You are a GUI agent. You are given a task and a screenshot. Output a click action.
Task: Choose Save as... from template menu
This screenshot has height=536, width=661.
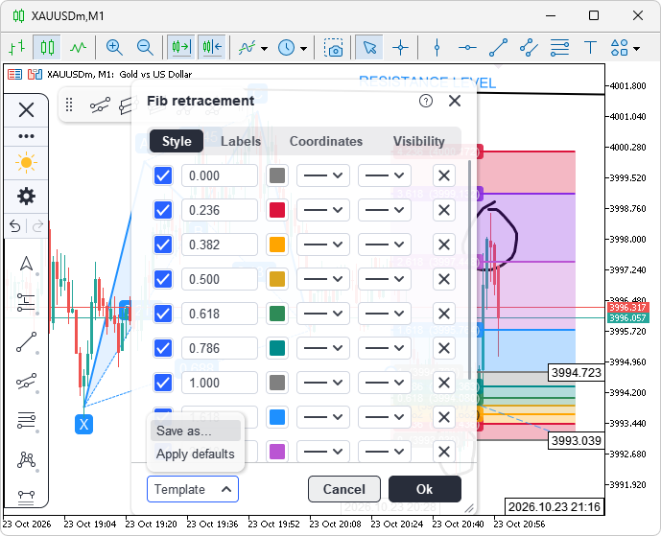pos(196,431)
